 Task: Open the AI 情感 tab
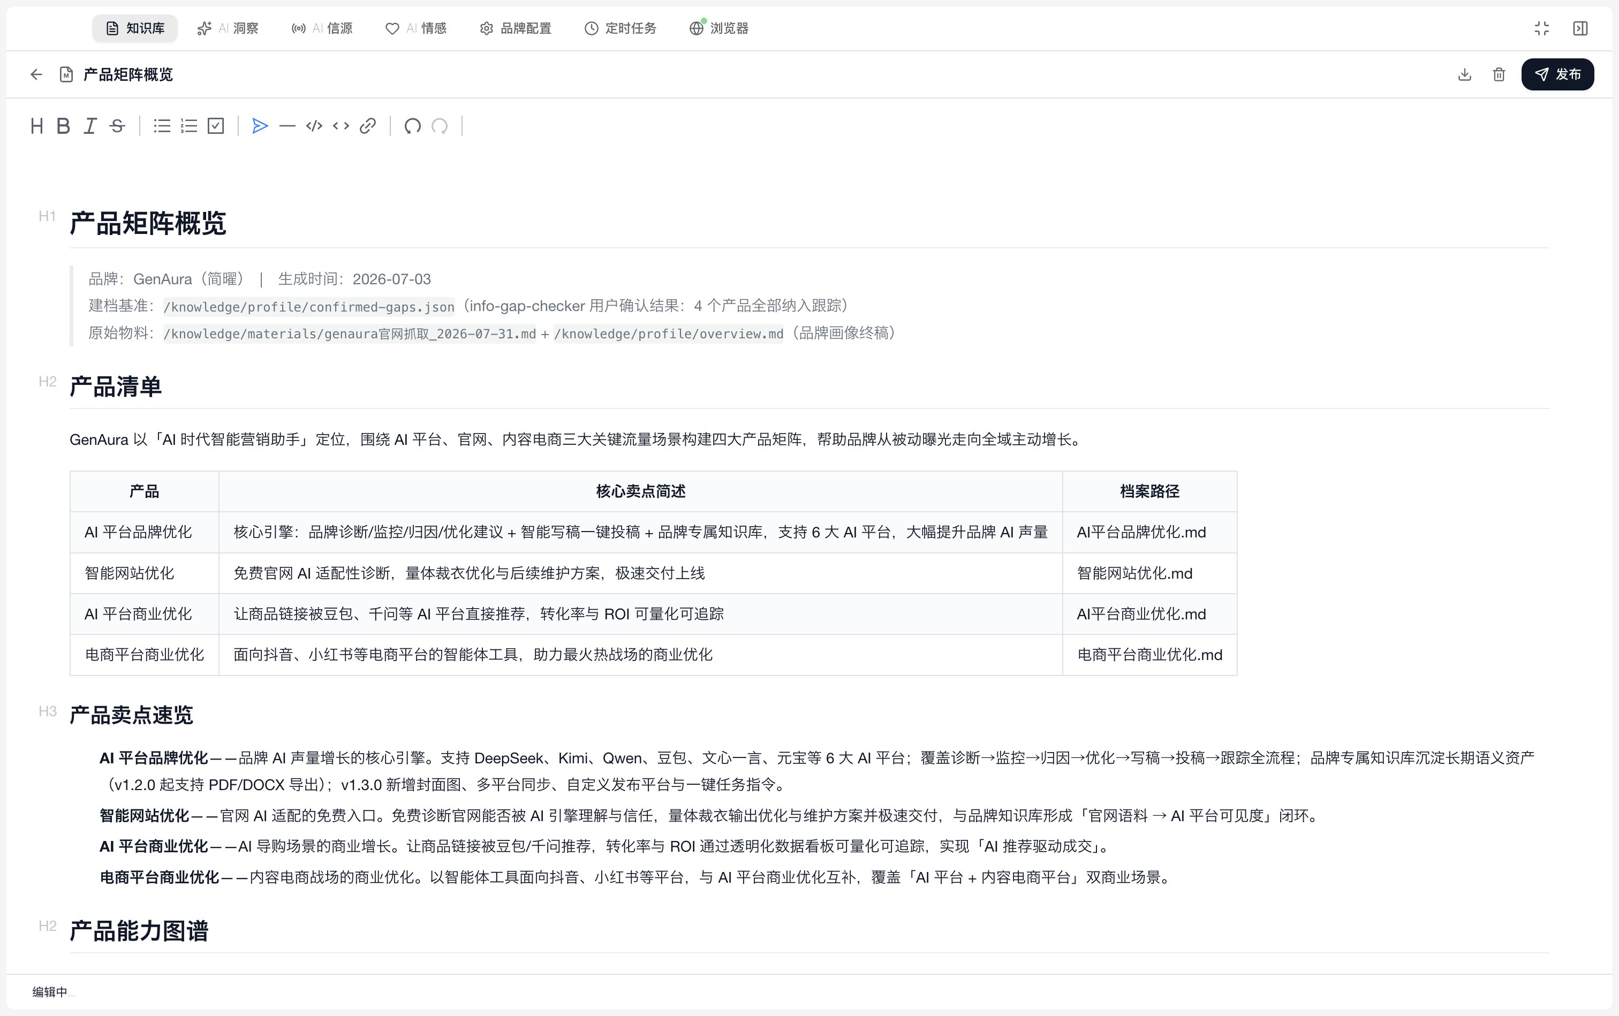click(416, 28)
